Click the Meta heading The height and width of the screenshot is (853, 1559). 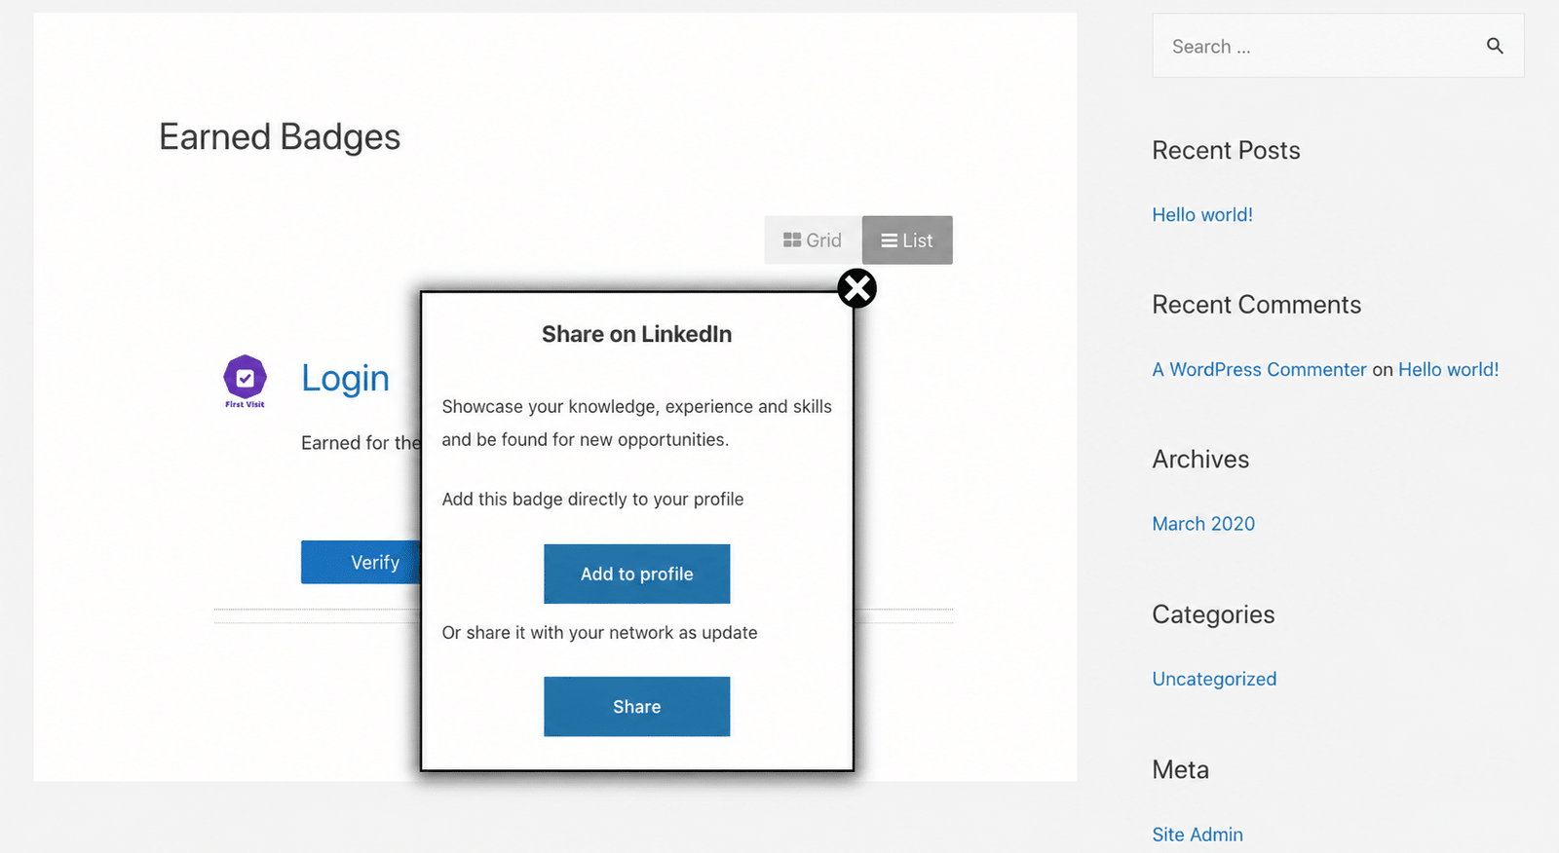(x=1180, y=769)
